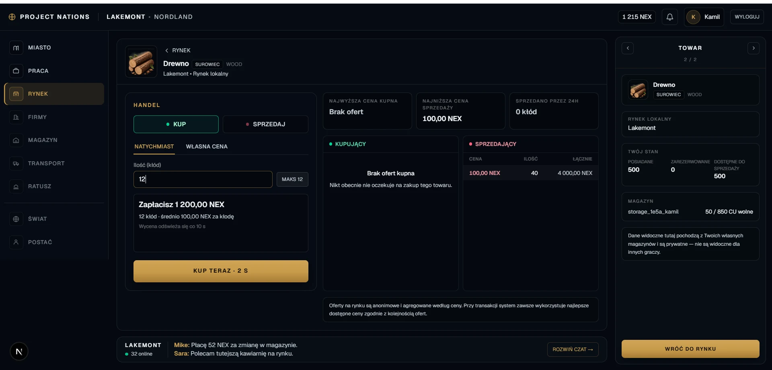This screenshot has width=772, height=370.
Task: Open the Firmy building icon
Action: 16,117
